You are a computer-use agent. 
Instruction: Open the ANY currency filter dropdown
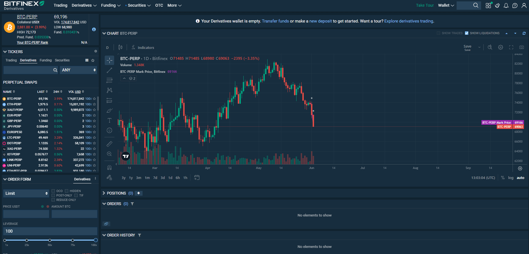(79, 70)
